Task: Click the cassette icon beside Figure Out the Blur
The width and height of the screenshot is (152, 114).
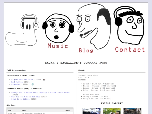Action: click(x=44, y=80)
